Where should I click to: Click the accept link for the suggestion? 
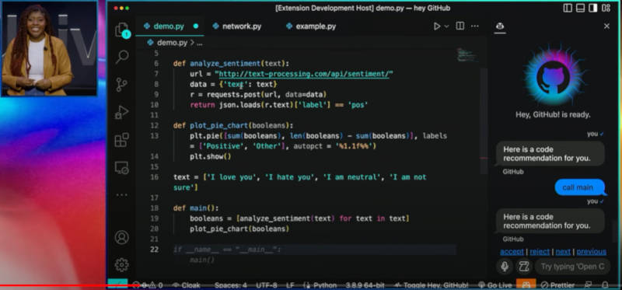[x=512, y=252]
